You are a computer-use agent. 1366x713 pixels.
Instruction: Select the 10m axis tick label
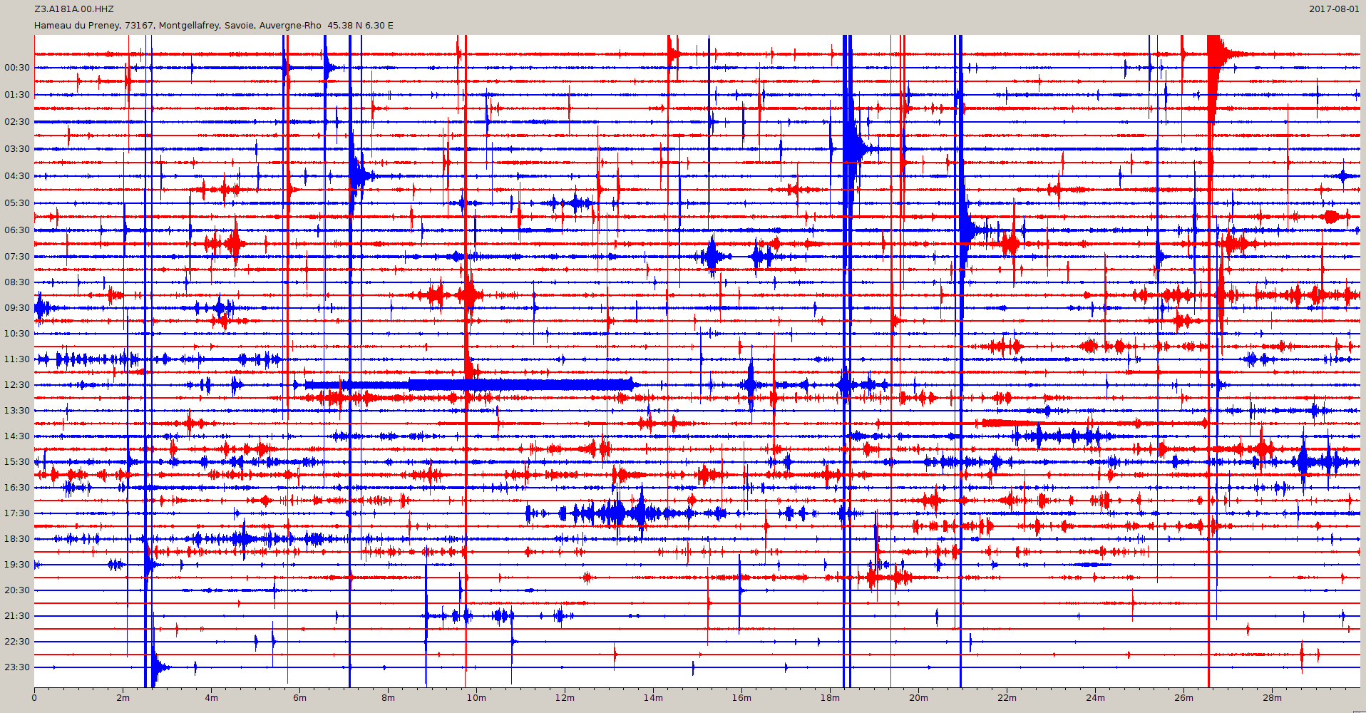pos(476,698)
